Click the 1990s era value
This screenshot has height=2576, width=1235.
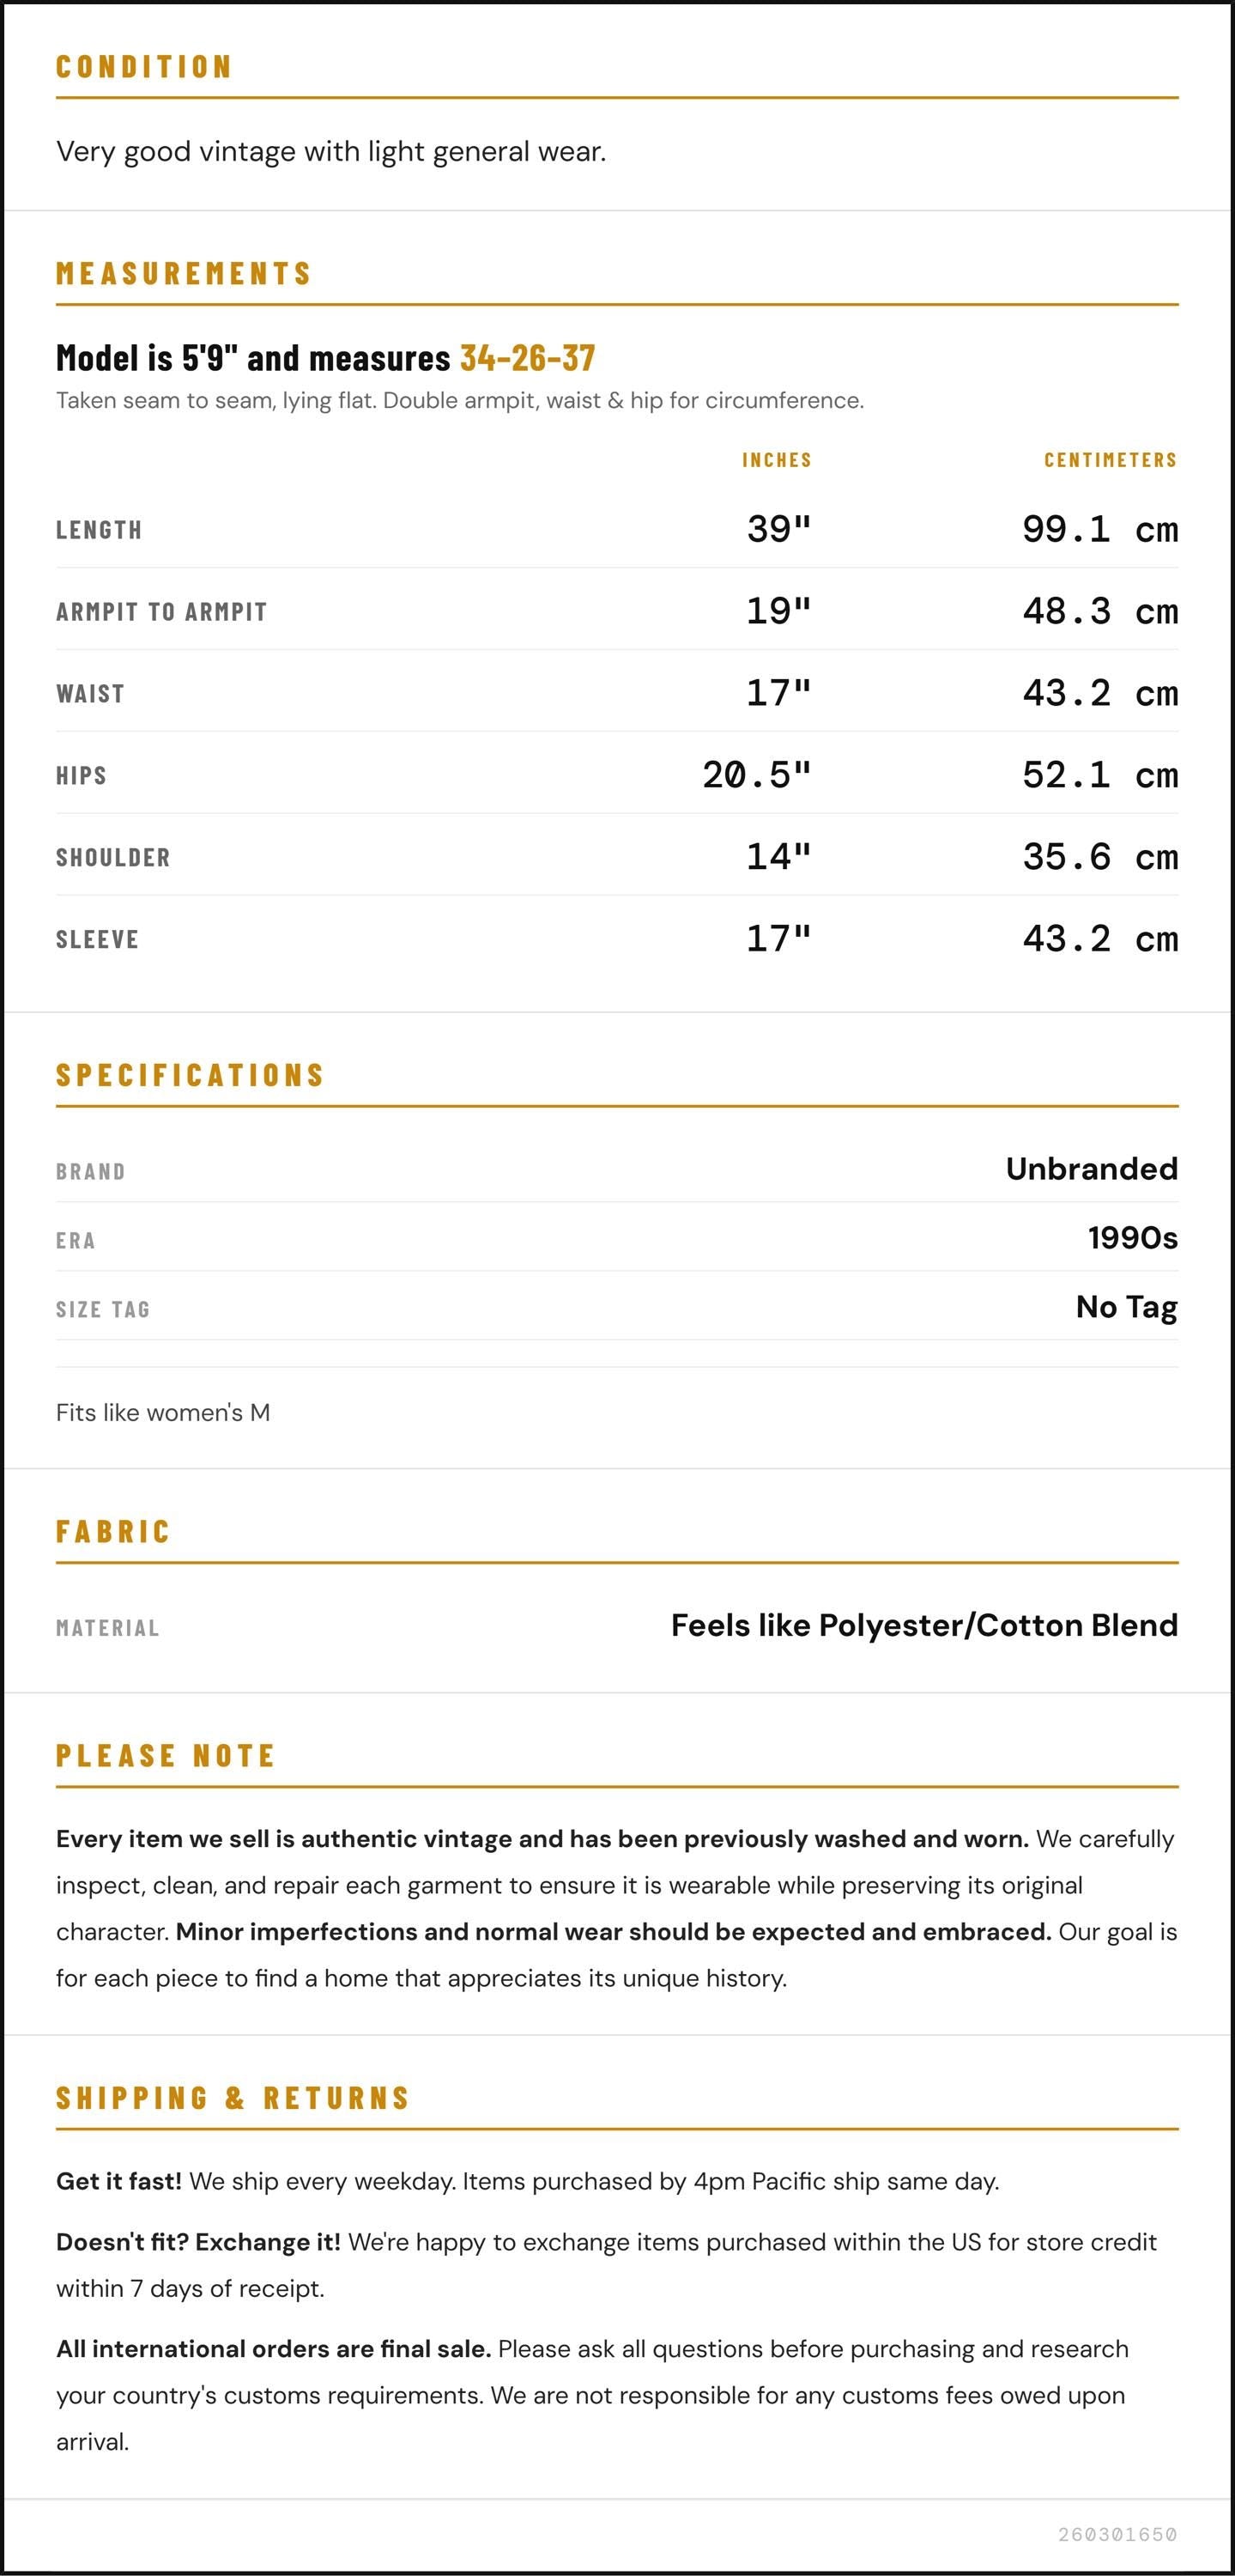pyautogui.click(x=1133, y=1238)
